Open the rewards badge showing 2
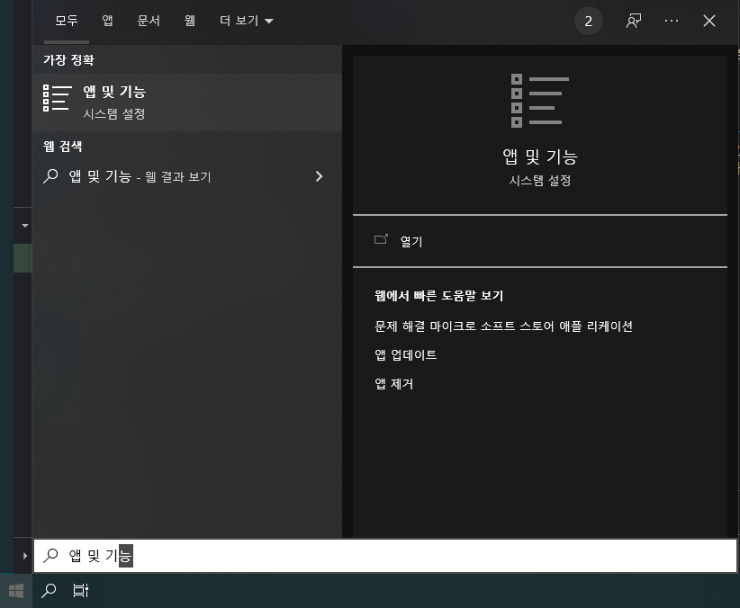This screenshot has height=608, width=740. tap(588, 22)
